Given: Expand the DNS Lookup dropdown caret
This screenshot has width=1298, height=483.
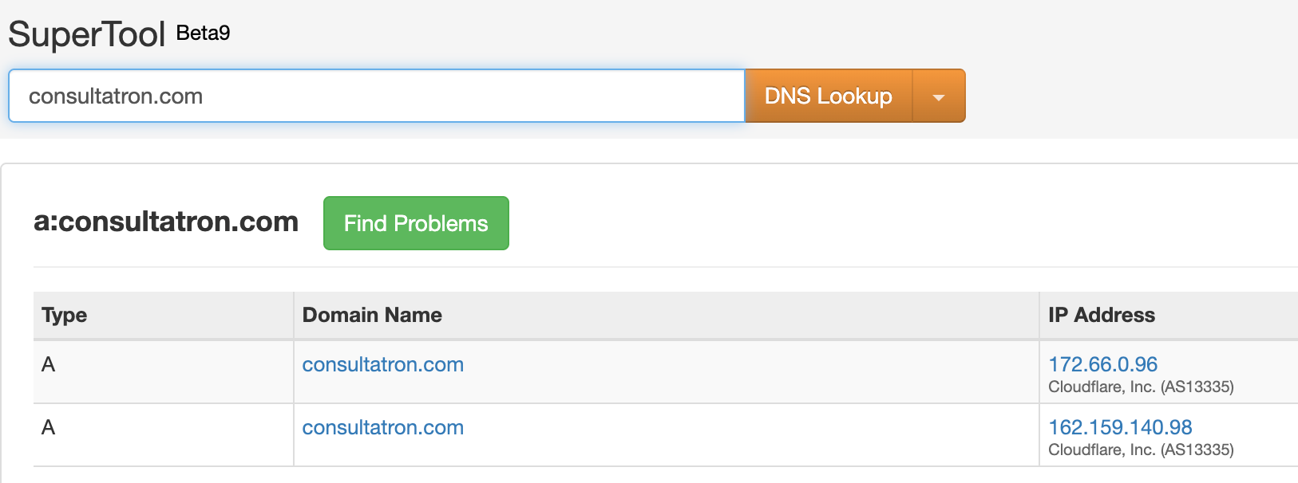Looking at the screenshot, I should (x=939, y=96).
